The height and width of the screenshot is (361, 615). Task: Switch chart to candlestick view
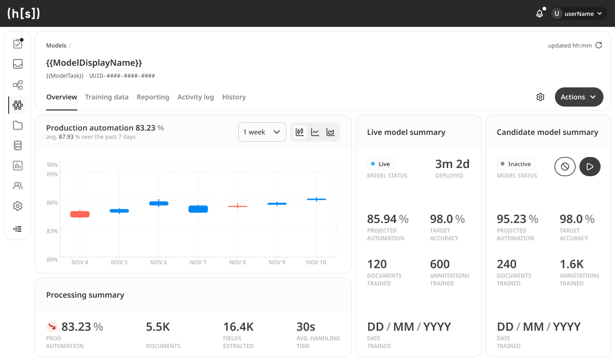(x=300, y=132)
